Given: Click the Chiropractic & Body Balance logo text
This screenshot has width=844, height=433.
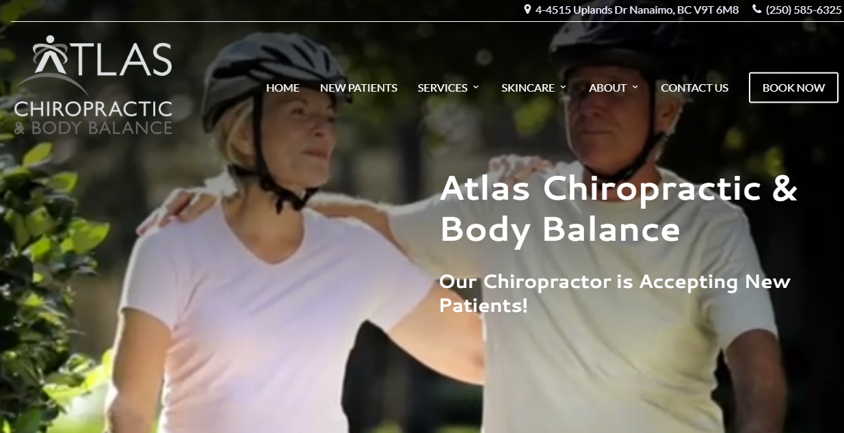Looking at the screenshot, I should click(x=93, y=118).
